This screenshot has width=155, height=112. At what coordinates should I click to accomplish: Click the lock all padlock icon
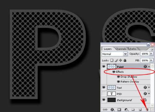(125, 60)
